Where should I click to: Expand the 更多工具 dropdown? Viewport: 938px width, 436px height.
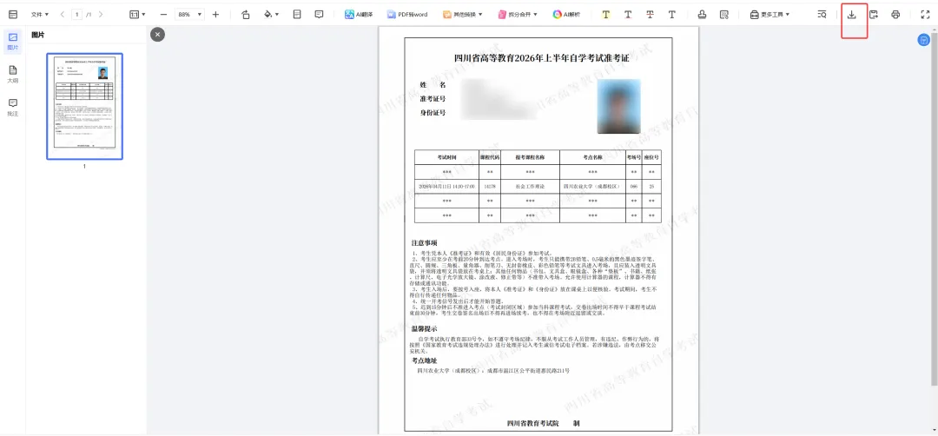tap(770, 15)
